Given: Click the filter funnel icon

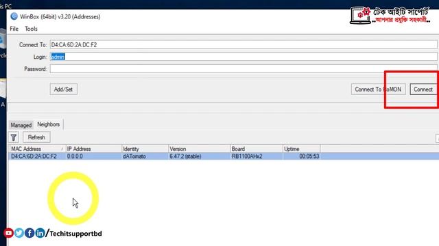Looking at the screenshot, I should [14, 137].
